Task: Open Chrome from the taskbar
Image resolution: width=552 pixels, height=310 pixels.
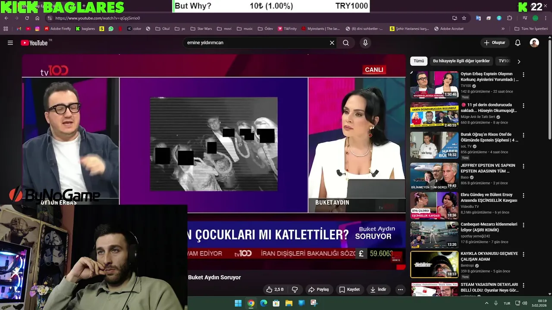Action: click(x=251, y=303)
